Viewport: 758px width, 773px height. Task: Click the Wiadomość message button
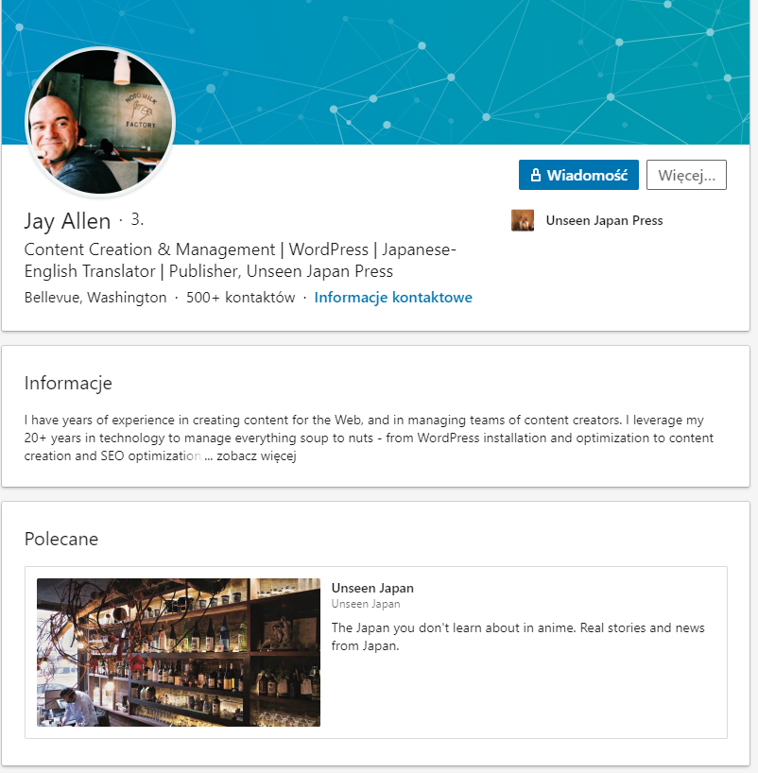tap(578, 175)
